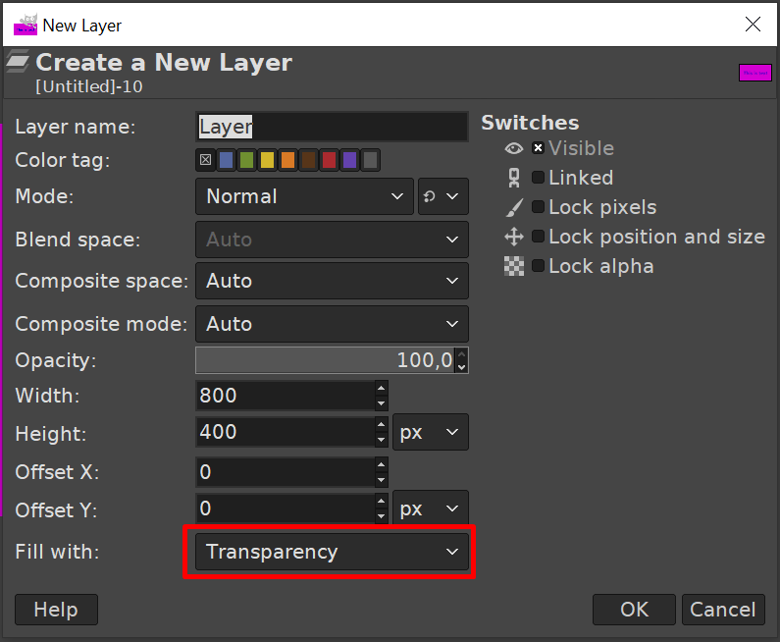Open the Height unit px dropdown
This screenshot has width=780, height=642.
431,432
